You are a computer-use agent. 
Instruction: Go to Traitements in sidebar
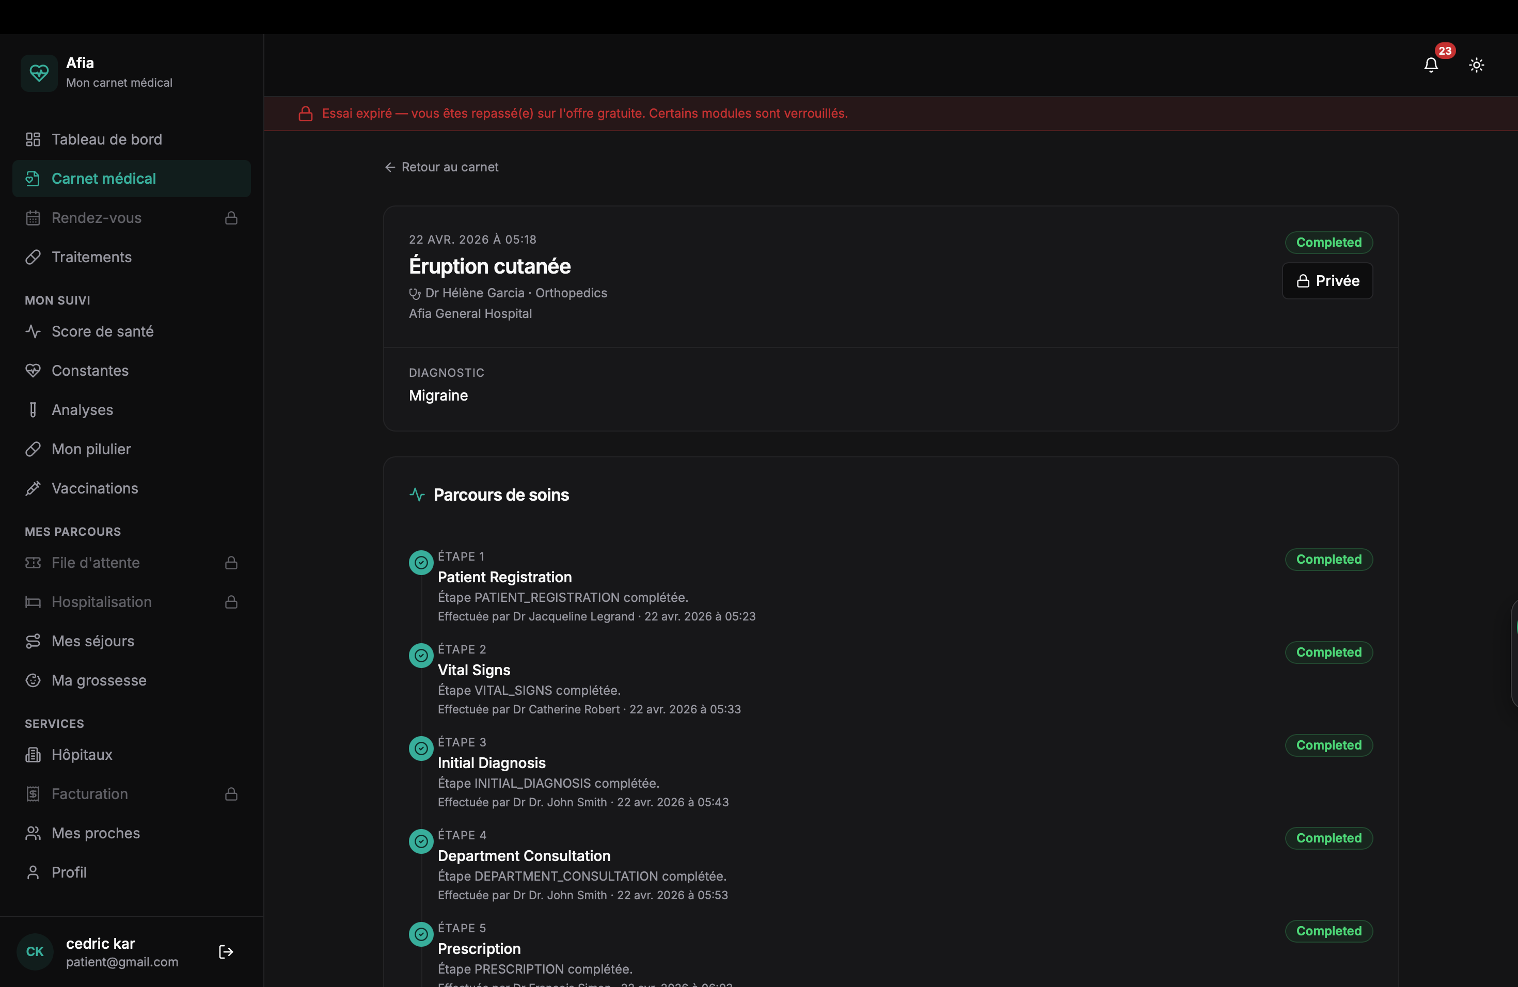point(131,257)
